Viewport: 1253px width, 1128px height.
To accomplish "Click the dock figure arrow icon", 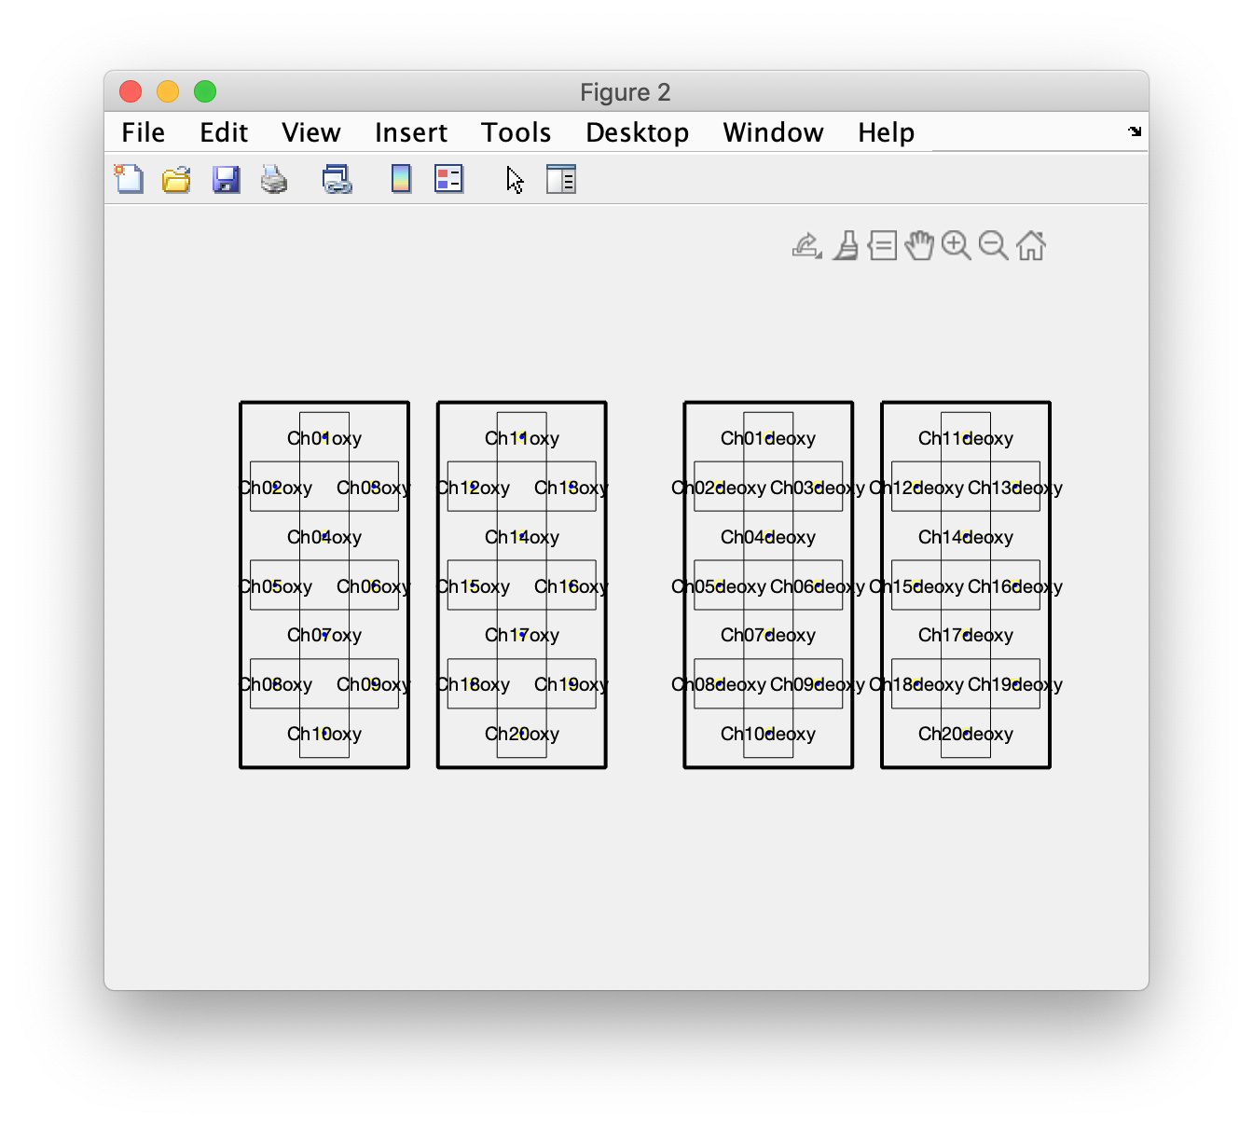I will point(1135,131).
